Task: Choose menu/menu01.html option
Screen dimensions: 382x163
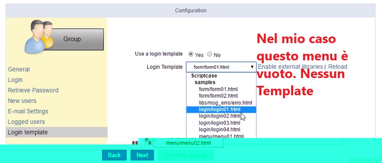Action: click(221, 136)
